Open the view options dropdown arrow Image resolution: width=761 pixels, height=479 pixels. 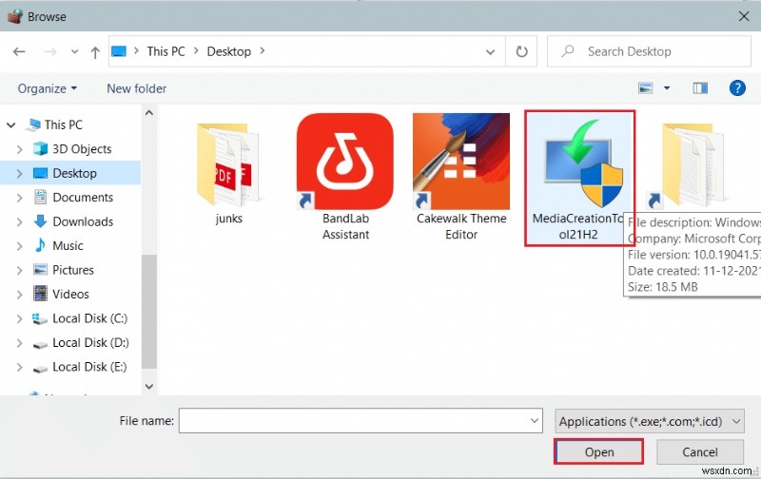click(667, 88)
